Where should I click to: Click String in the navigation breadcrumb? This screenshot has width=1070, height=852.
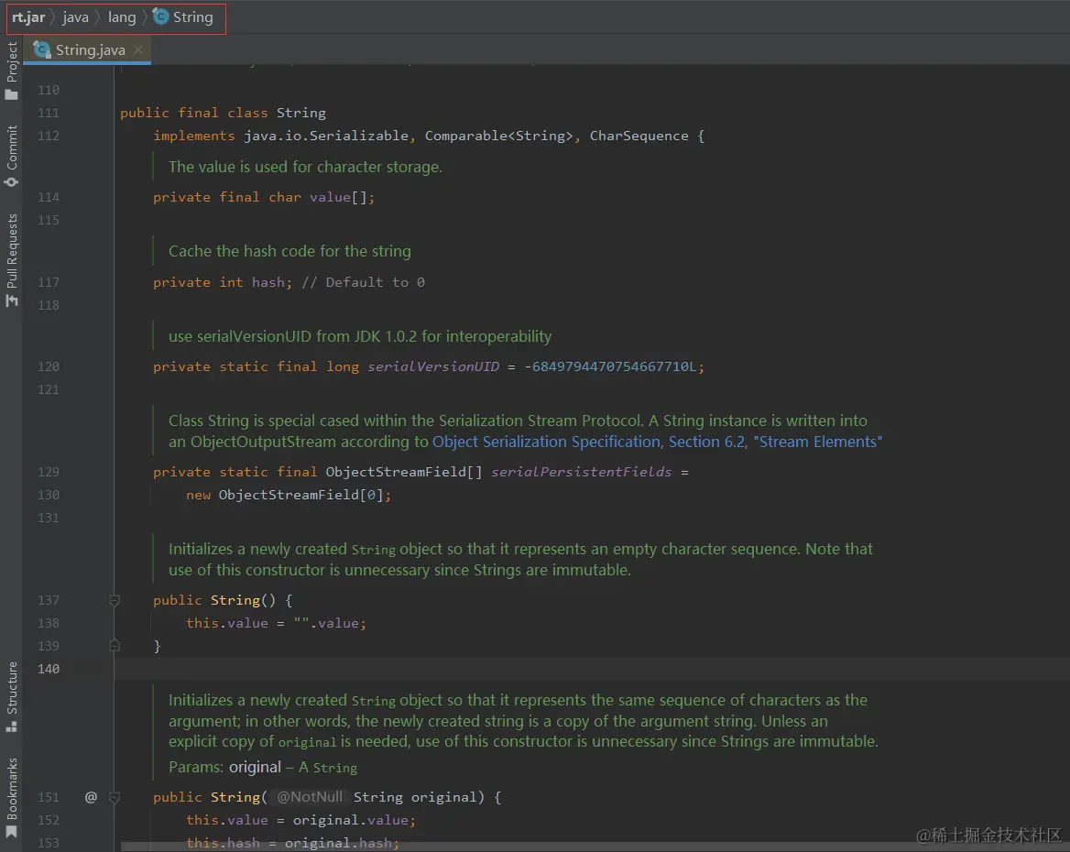click(x=193, y=17)
